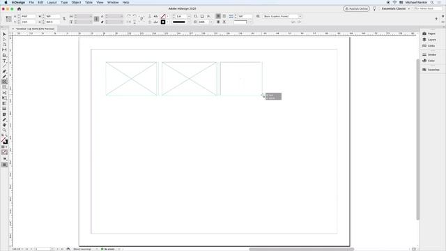Select the Type tool
446x251 pixels.
(x=4, y=61)
